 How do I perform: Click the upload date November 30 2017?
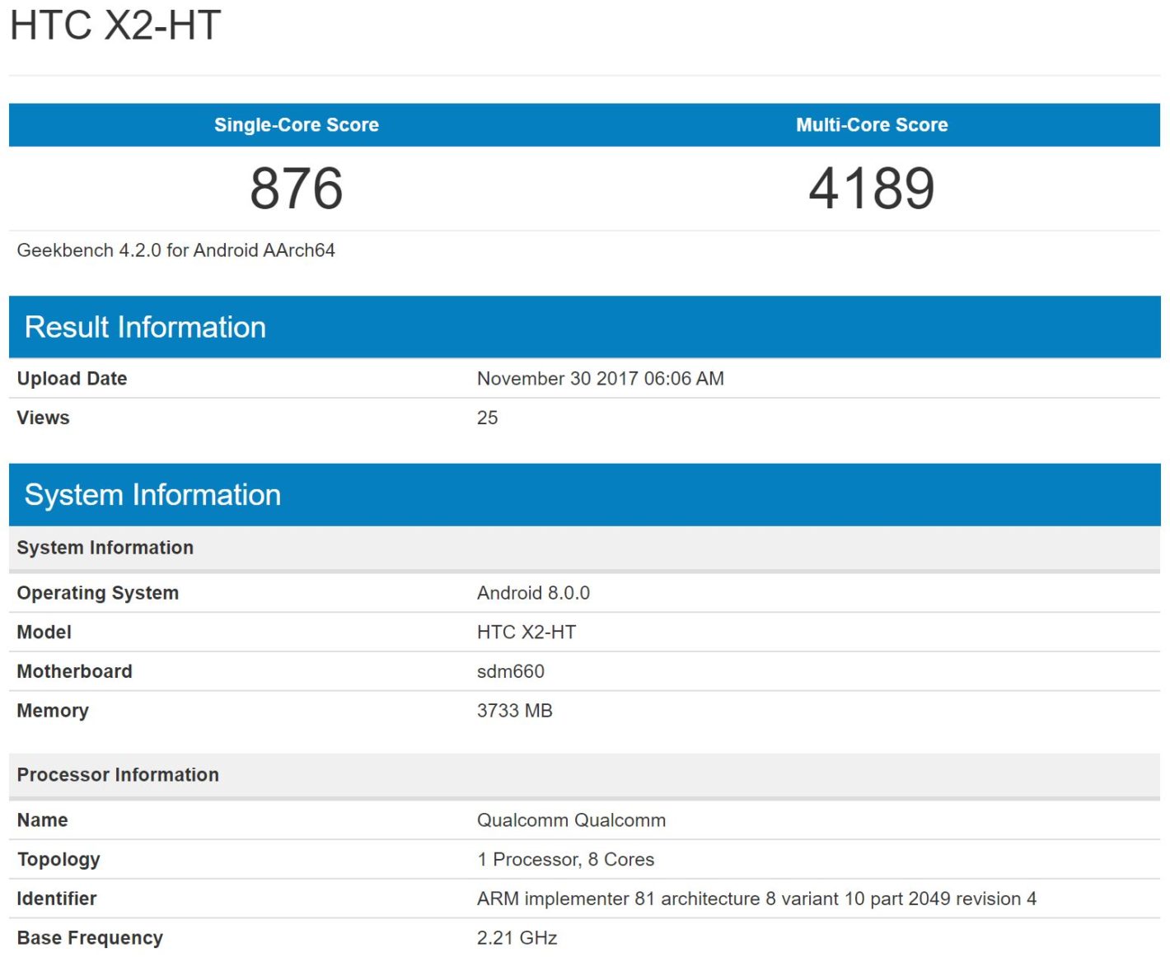click(x=600, y=379)
